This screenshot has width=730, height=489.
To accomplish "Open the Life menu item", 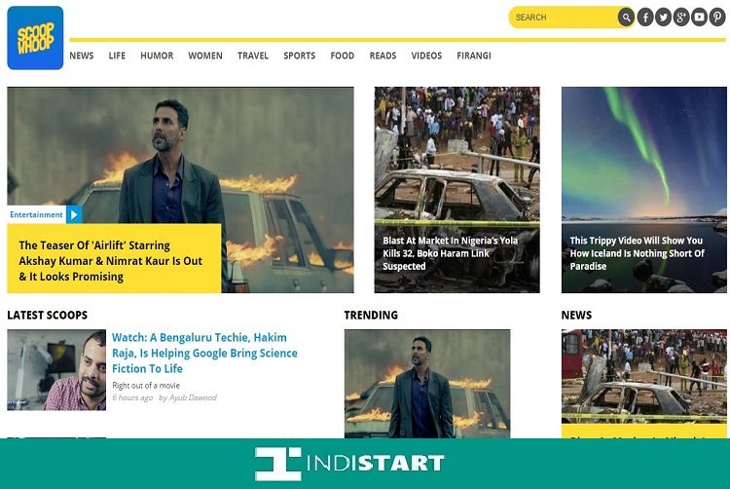I will pyautogui.click(x=117, y=56).
